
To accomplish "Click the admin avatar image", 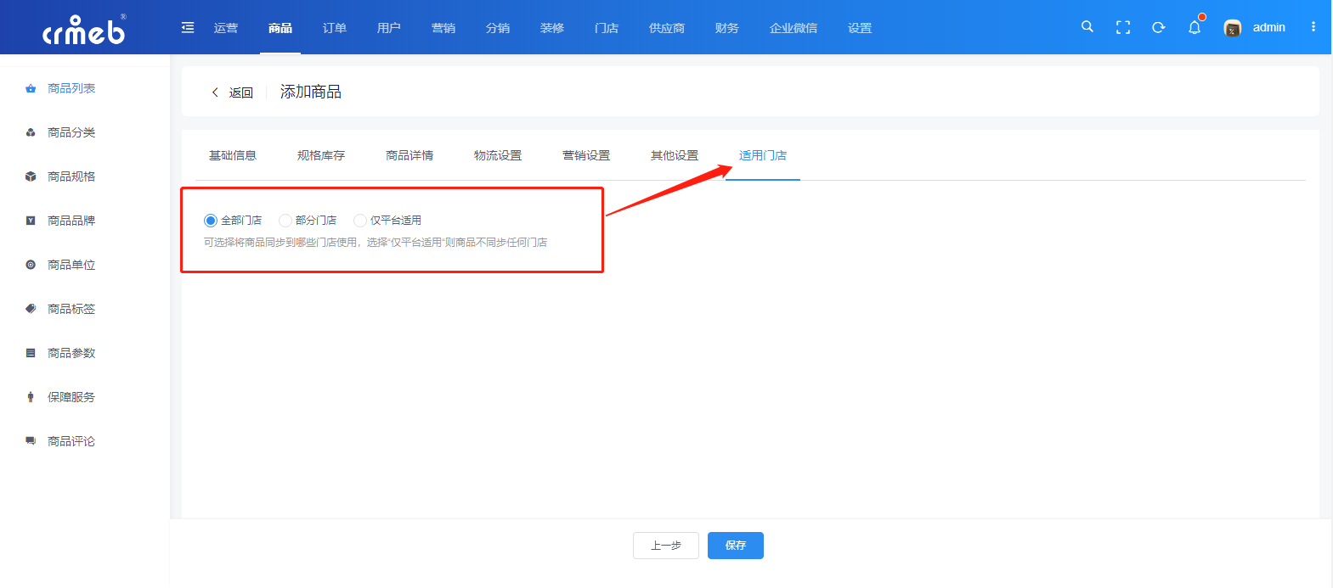I will (1232, 28).
